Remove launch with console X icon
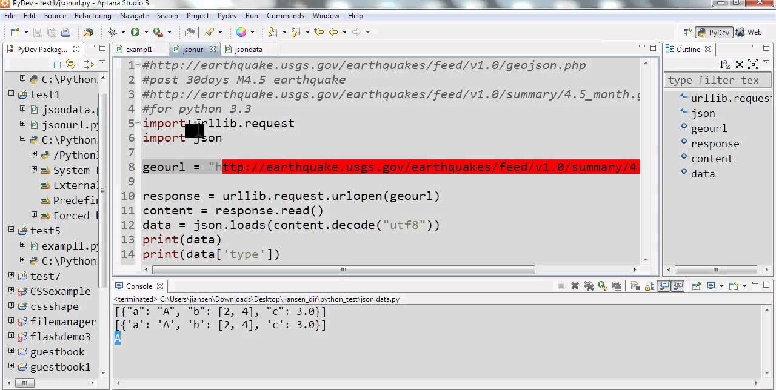This screenshot has width=776, height=390. pos(575,286)
